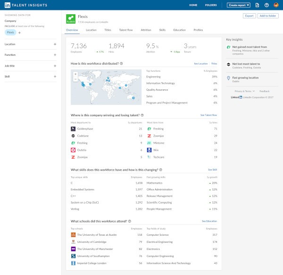Screen dimensions: 283x275
Task: Click University of Cambridge crest icon
Action: [x=73, y=242]
